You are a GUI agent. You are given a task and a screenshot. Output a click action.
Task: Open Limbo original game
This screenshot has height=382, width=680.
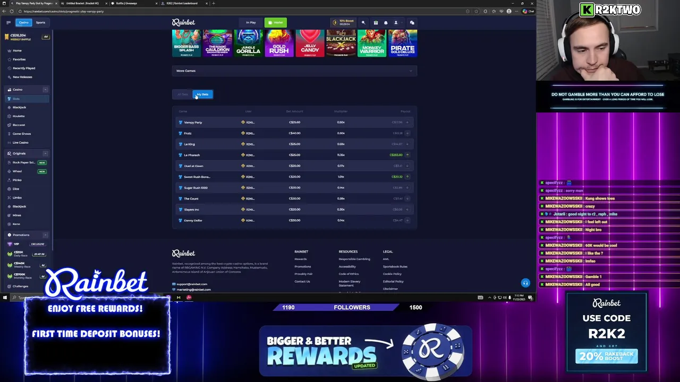(17, 197)
